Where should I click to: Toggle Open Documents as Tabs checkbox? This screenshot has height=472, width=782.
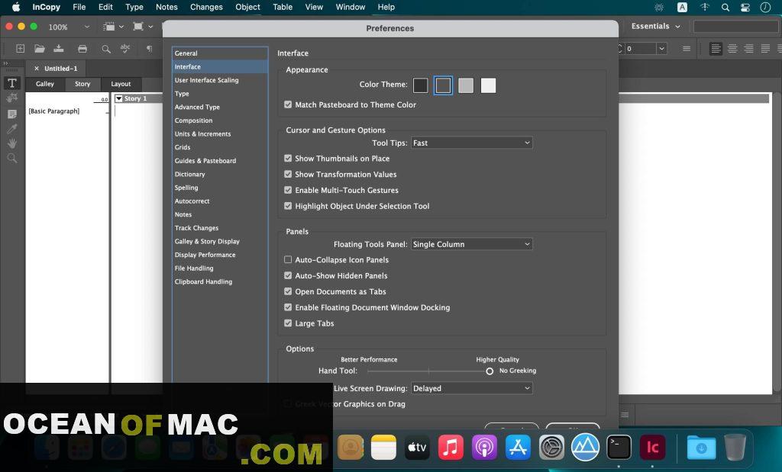[x=288, y=292]
